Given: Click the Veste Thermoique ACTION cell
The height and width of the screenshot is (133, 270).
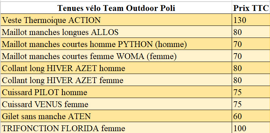Looking at the screenshot, I should [116, 20].
